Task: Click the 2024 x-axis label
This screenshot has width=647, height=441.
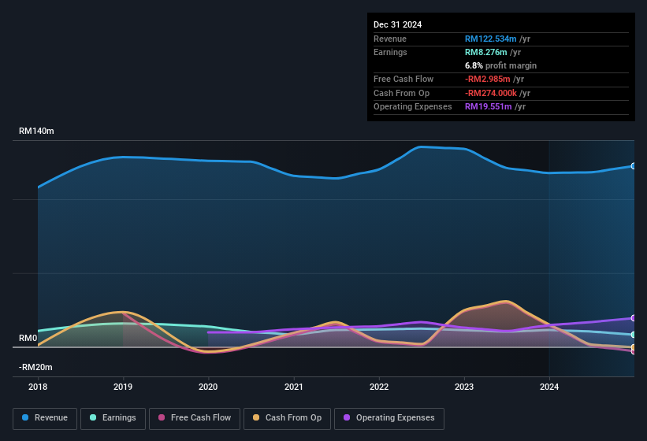Action: tap(549, 387)
